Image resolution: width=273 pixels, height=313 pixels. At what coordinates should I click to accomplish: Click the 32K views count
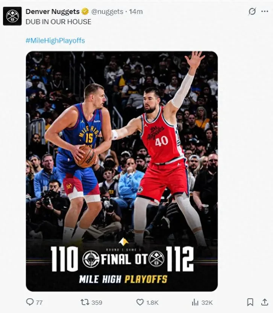click(x=207, y=302)
